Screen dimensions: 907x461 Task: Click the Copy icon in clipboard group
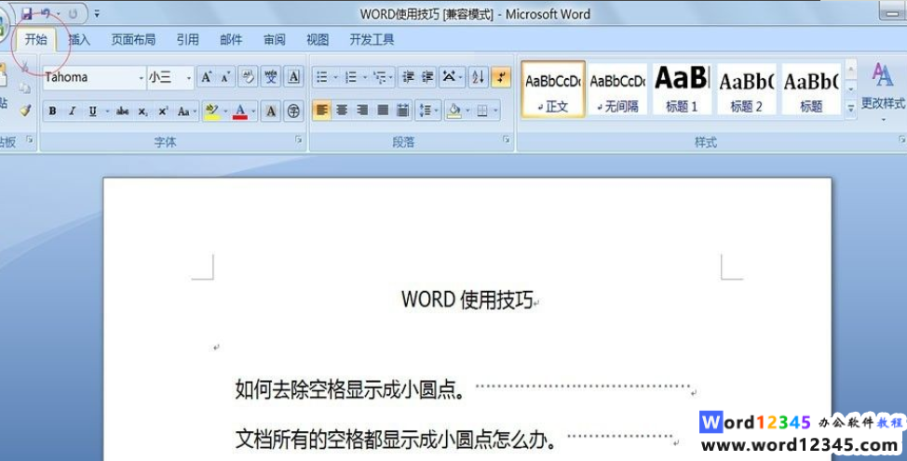point(24,87)
